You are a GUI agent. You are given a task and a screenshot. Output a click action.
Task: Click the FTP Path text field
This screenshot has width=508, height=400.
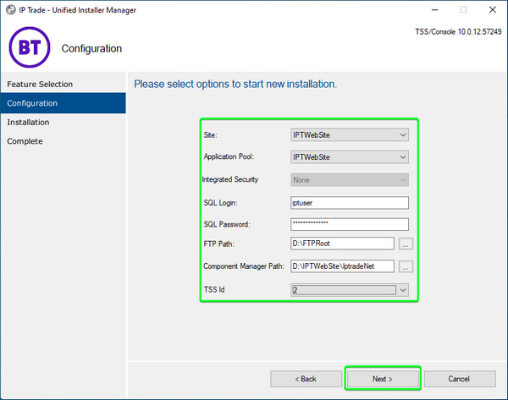pos(342,244)
